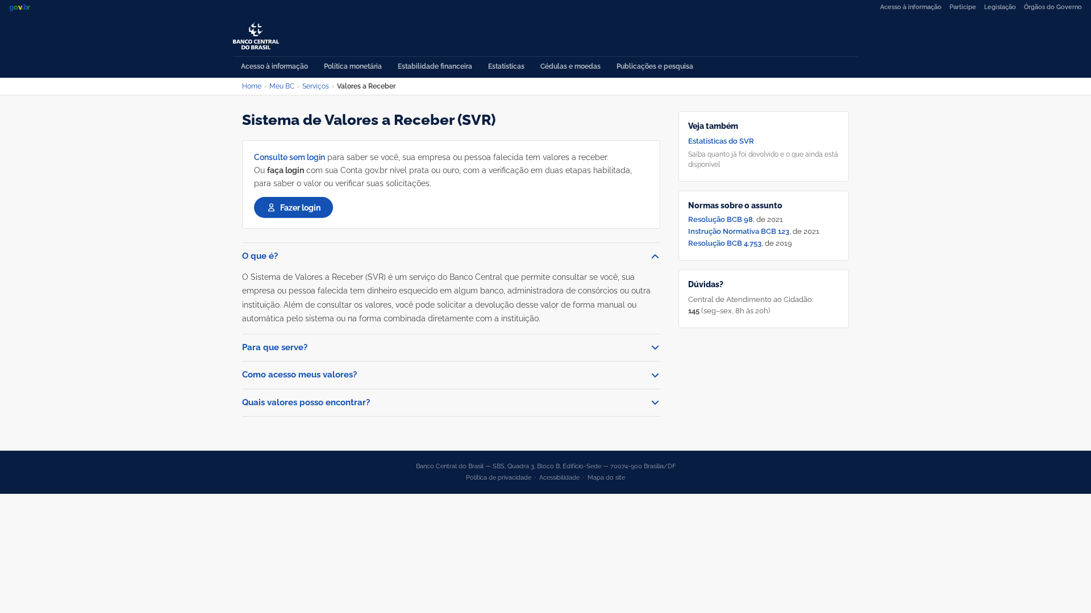
Task: Open 'Resolução BCB 4.753' link
Action: click(x=724, y=243)
